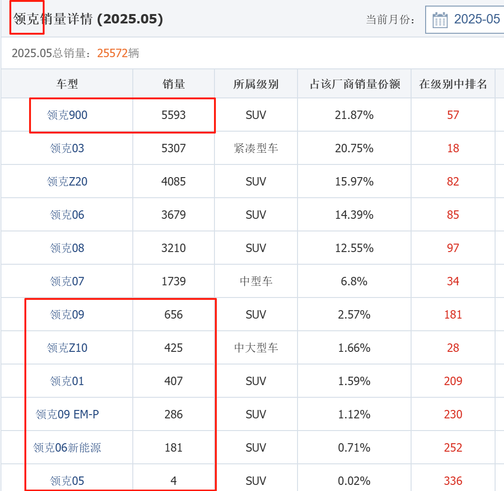
Task: Open the 领克09 EM-P model link
Action: point(67,414)
